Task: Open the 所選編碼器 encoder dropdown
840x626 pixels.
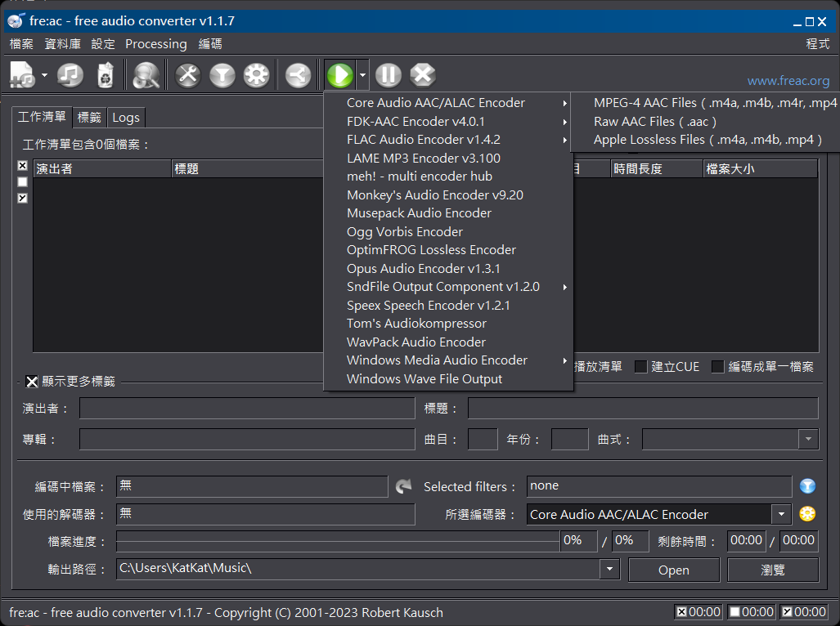Action: [781, 514]
